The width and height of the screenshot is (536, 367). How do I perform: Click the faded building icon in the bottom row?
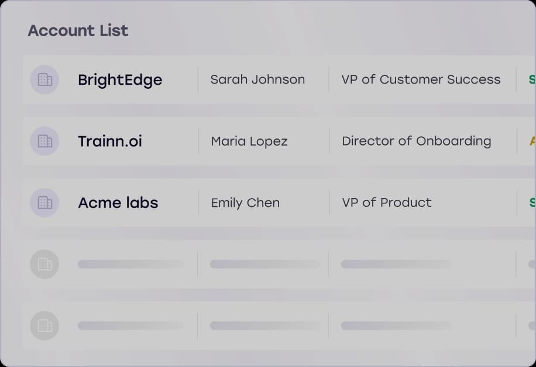click(x=44, y=326)
